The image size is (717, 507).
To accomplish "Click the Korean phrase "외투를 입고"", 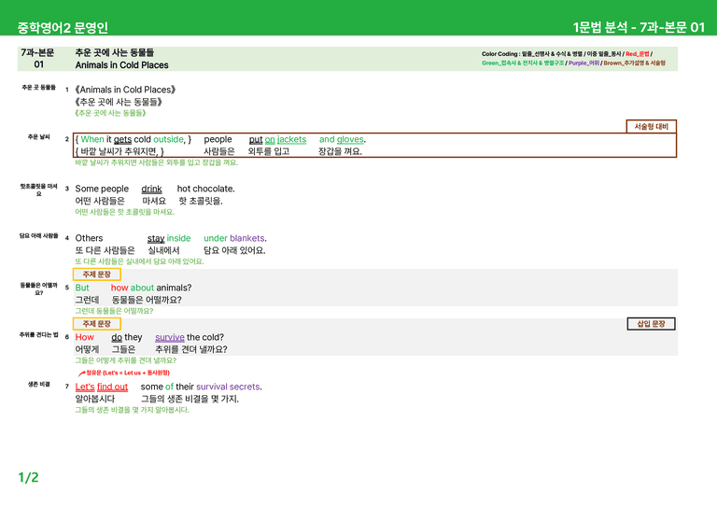I will (x=269, y=151).
